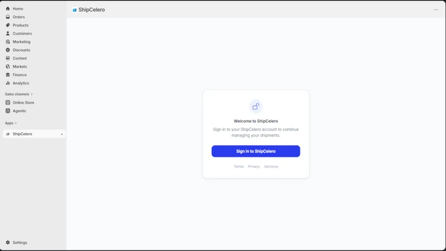Click the Content icon in sidebar
The width and height of the screenshot is (446, 251).
[x=8, y=58]
